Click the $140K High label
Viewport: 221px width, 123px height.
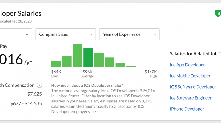[151, 74]
